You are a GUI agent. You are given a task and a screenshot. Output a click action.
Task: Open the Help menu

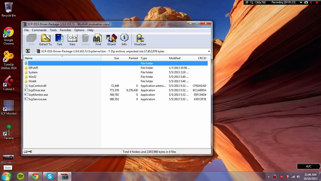coord(91,30)
